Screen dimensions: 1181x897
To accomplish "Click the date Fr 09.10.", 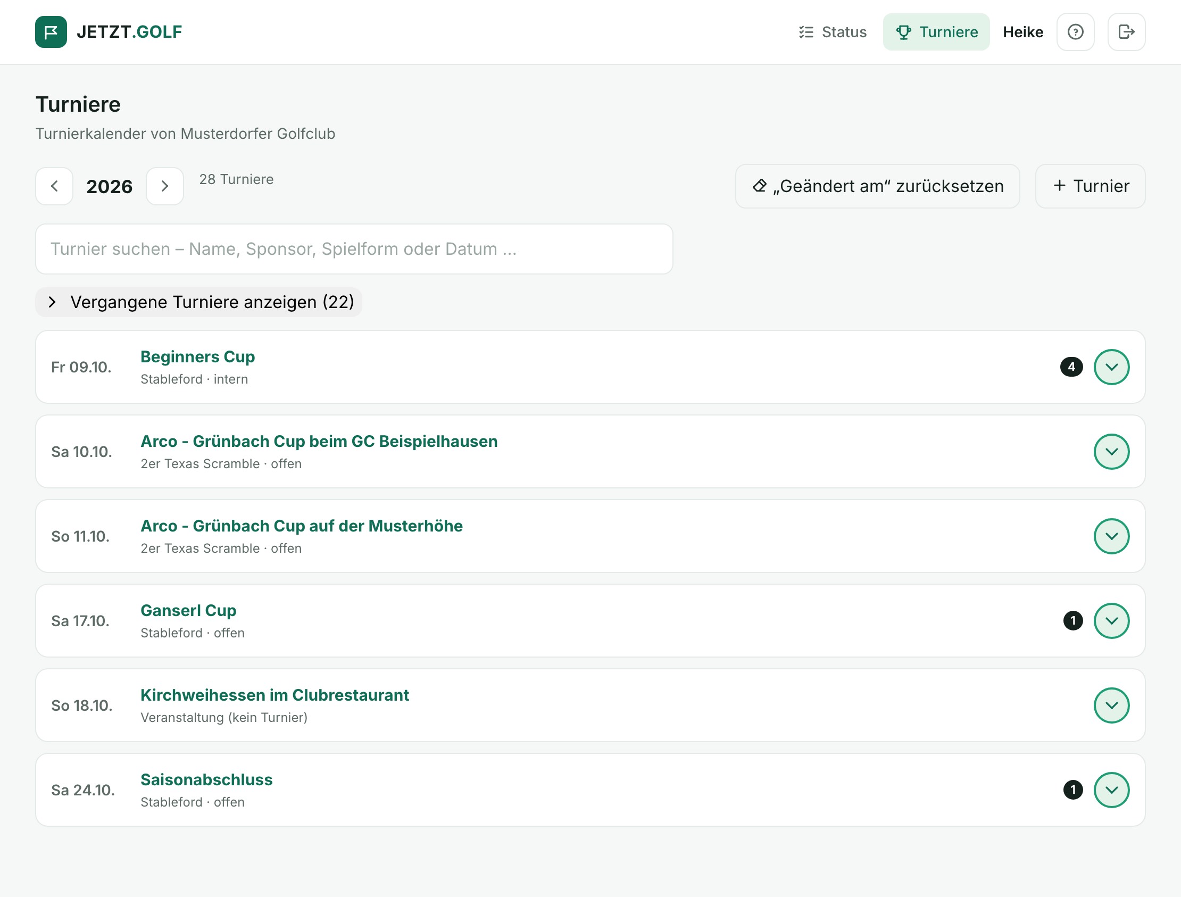I will pyautogui.click(x=81, y=367).
